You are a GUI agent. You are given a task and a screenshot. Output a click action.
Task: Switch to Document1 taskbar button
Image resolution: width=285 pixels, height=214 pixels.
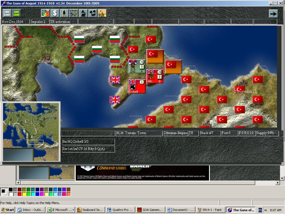pyautogui.click(x=180, y=210)
